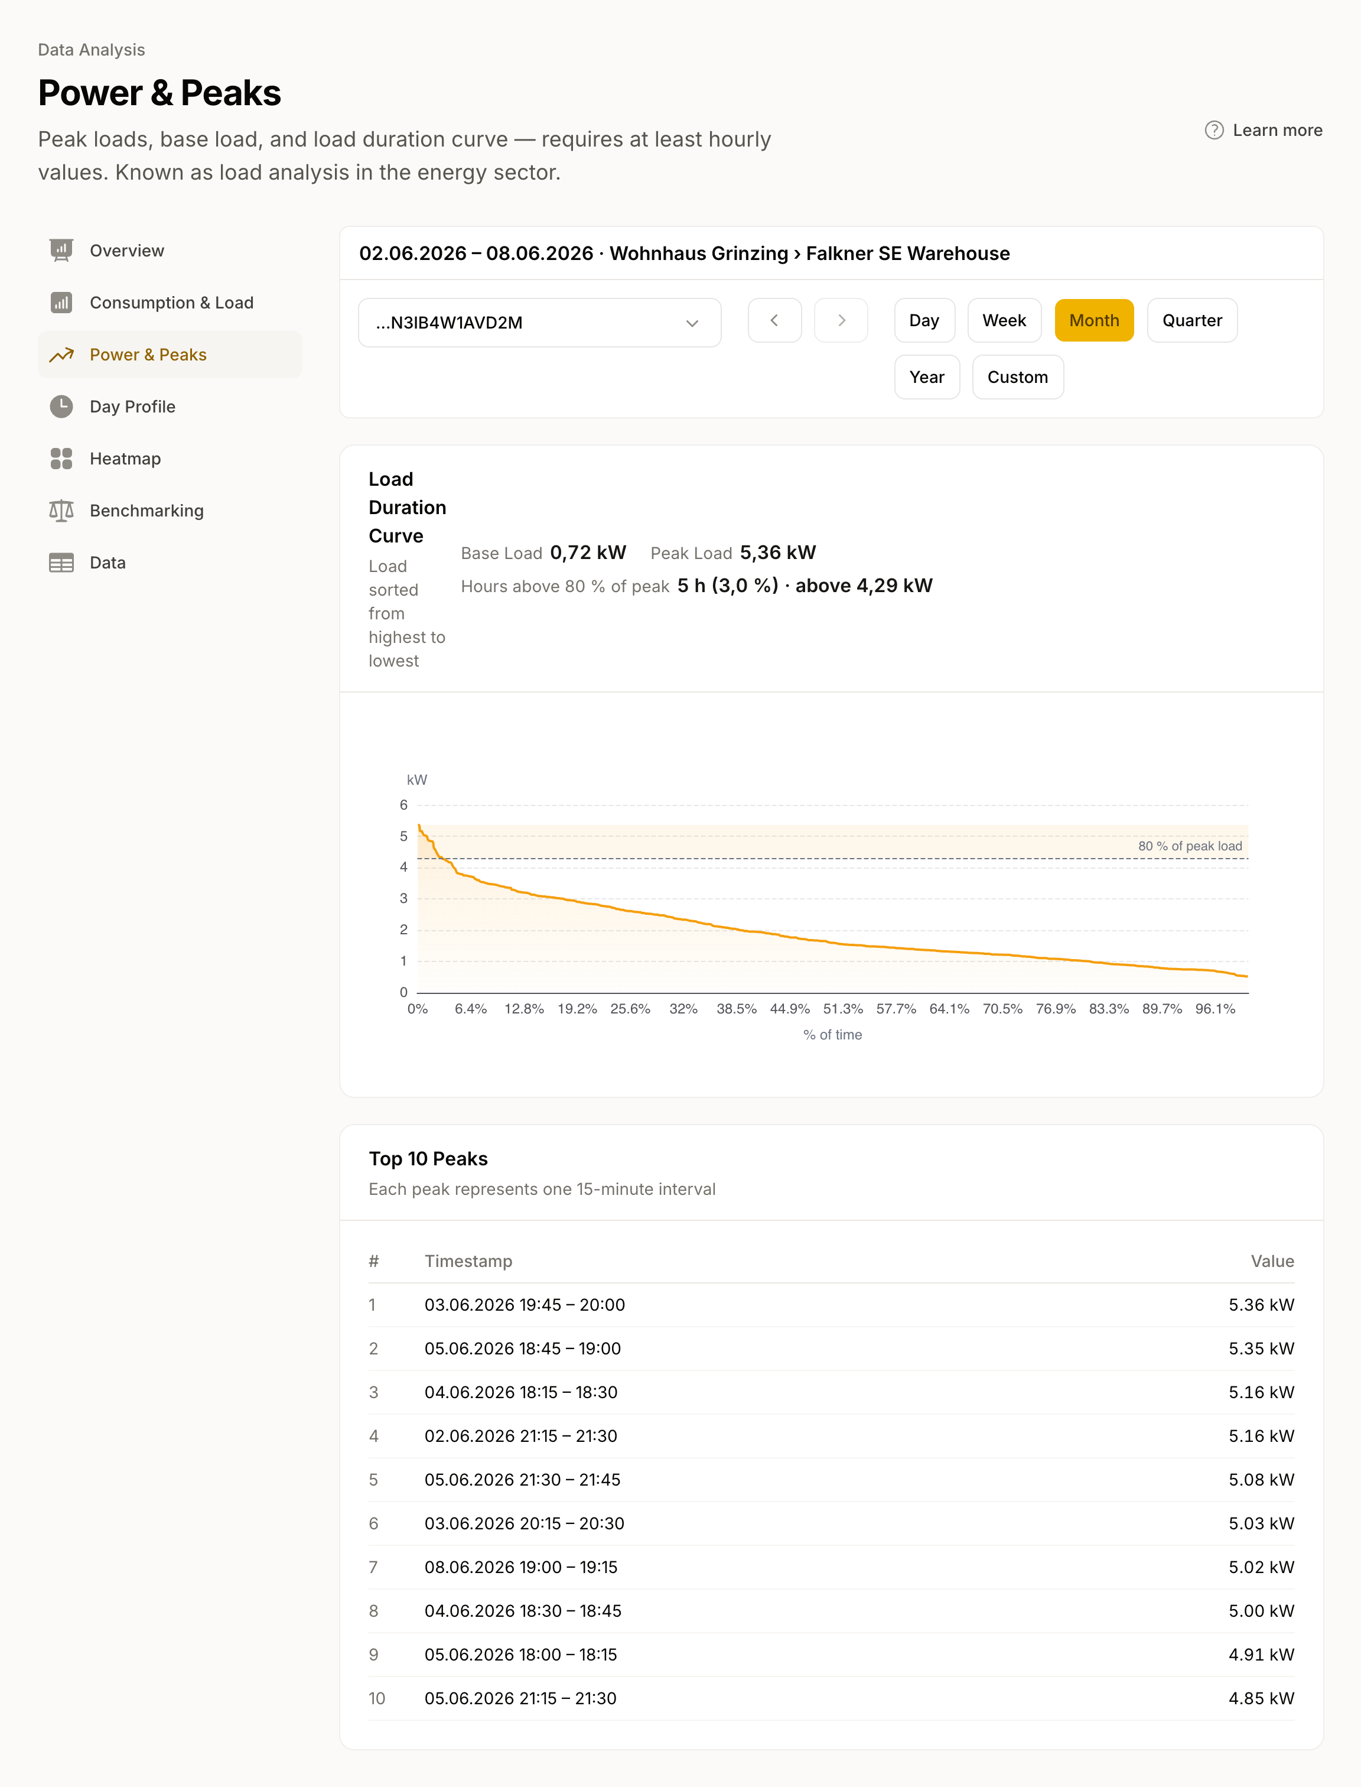The height and width of the screenshot is (1787, 1361).
Task: Click the 5.08 kW peak value
Action: pyautogui.click(x=1261, y=1480)
